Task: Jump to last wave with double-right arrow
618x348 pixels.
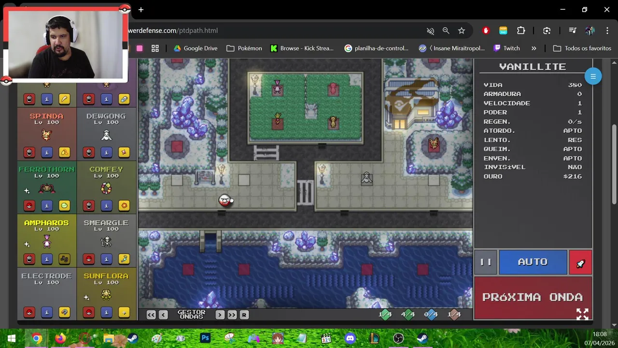Action: tap(232, 315)
